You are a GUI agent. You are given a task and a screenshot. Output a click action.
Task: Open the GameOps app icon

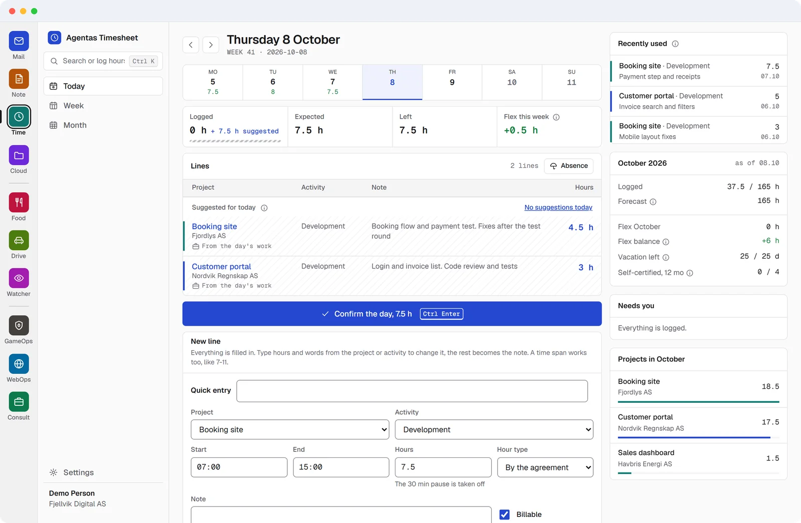[x=19, y=326]
